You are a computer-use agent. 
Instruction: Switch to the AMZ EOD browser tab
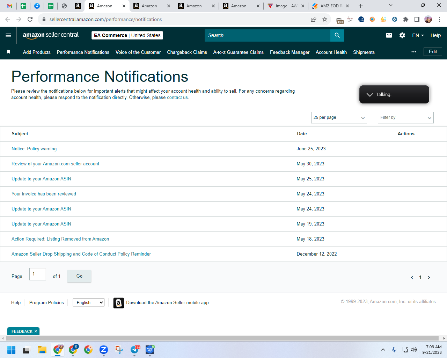coord(331,6)
